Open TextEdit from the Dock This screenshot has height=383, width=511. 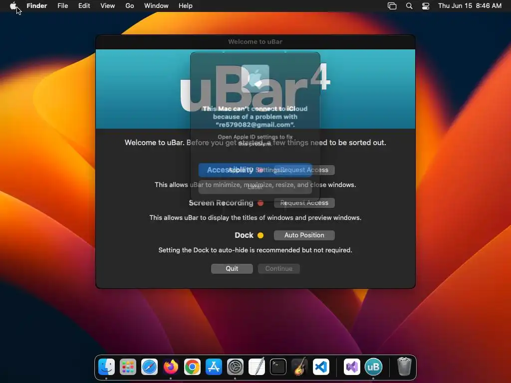click(256, 367)
